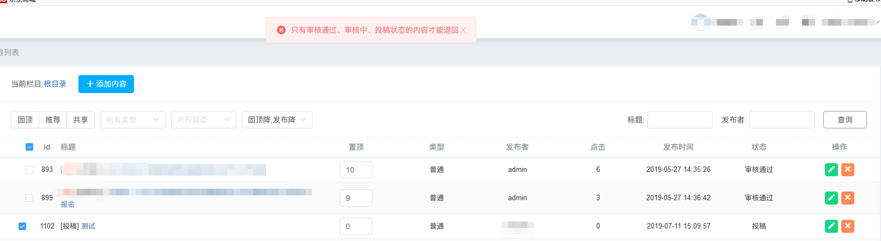Delete row 1102 with orange X icon

(848, 226)
